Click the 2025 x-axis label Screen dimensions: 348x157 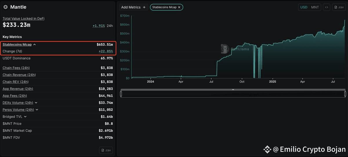(x=273, y=82)
